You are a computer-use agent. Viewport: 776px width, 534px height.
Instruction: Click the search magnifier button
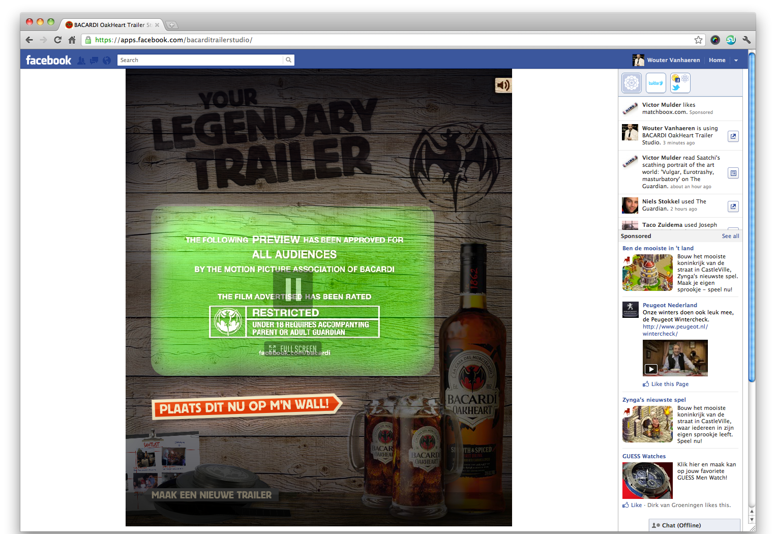(x=288, y=60)
